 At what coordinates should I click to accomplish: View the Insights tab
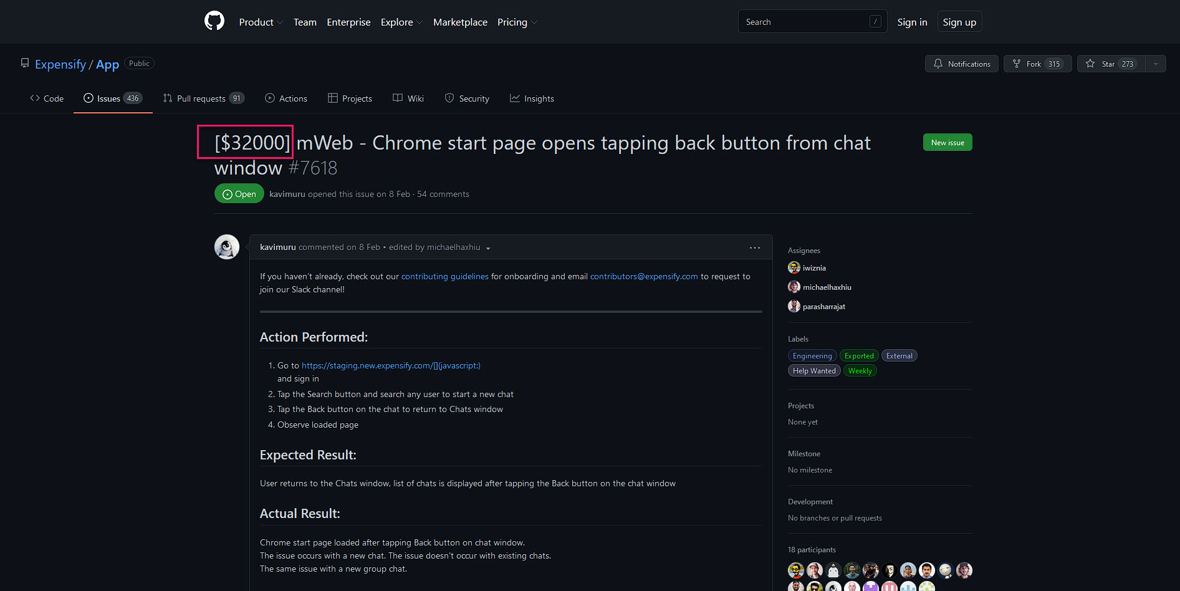(532, 98)
